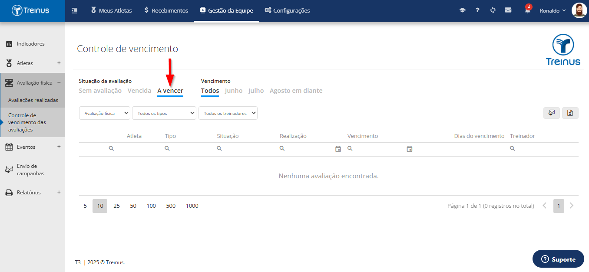Image resolution: width=589 pixels, height=272 pixels.
Task: Expand the Relatórios plus sign
Action: pos(59,192)
